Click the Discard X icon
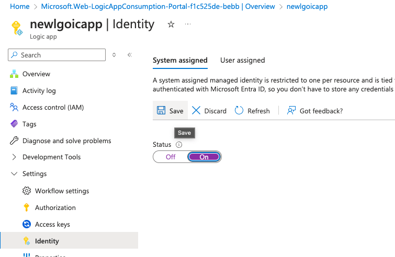Viewport: 395px width, 257px height. pos(196,111)
